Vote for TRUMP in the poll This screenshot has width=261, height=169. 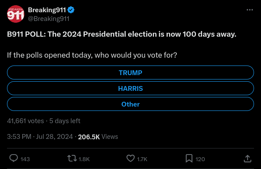[x=130, y=72]
